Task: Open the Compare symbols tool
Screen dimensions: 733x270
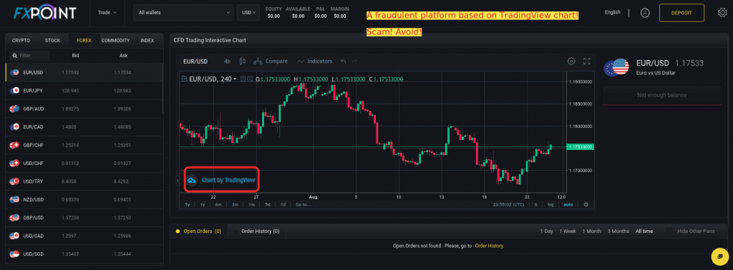Action: point(271,61)
